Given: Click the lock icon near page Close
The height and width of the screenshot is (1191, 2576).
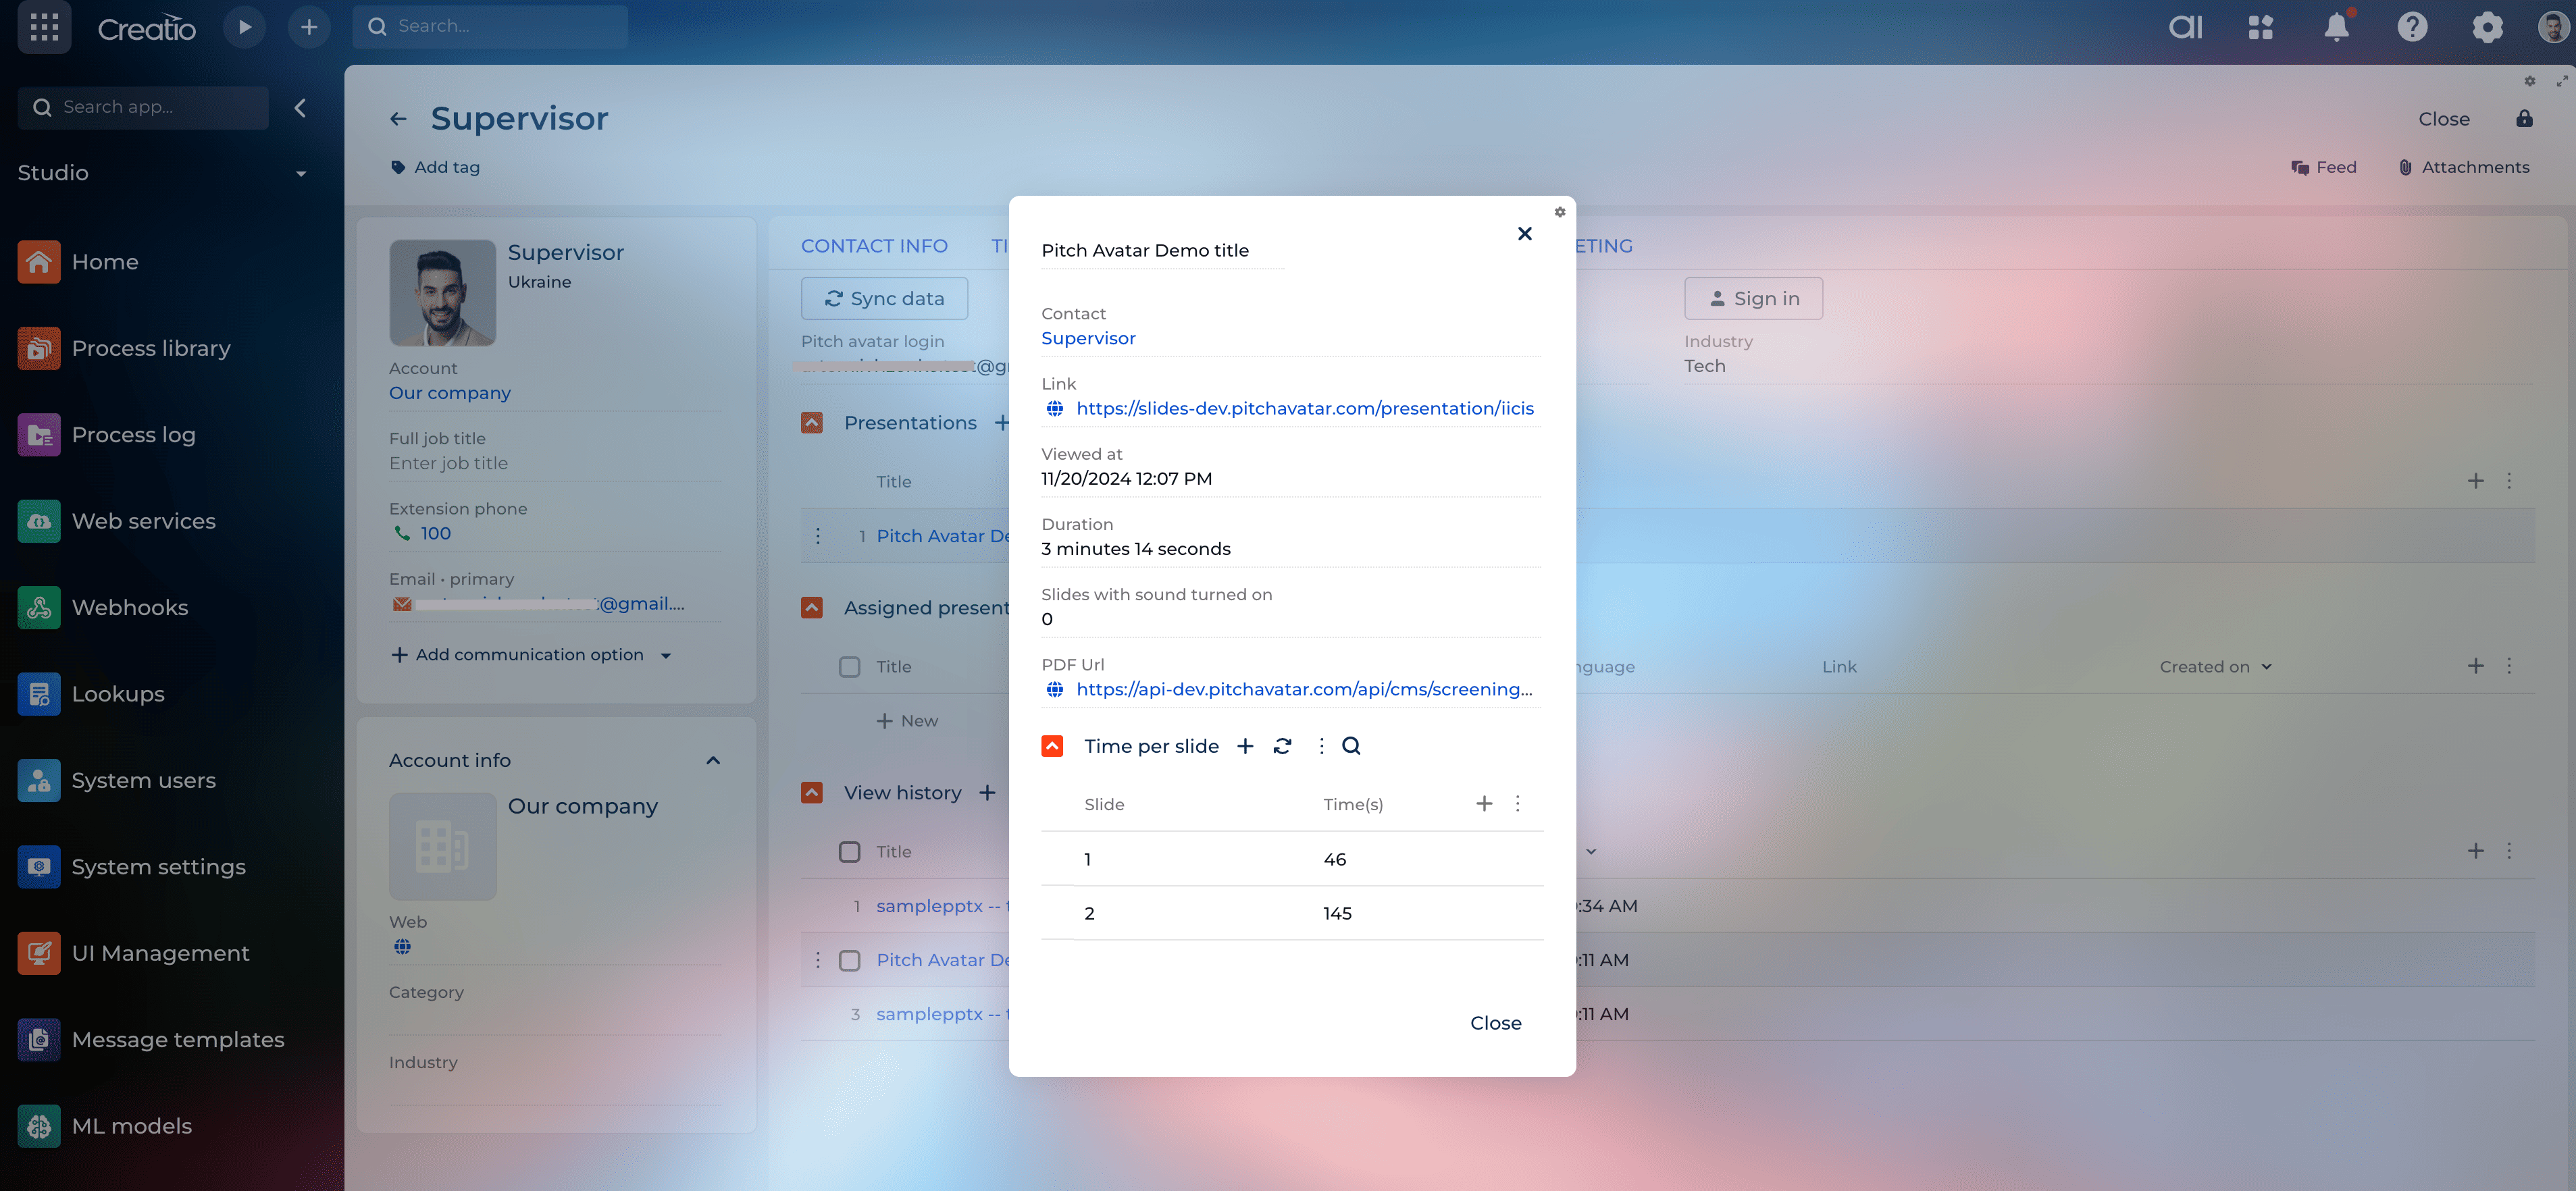Looking at the screenshot, I should tap(2524, 119).
